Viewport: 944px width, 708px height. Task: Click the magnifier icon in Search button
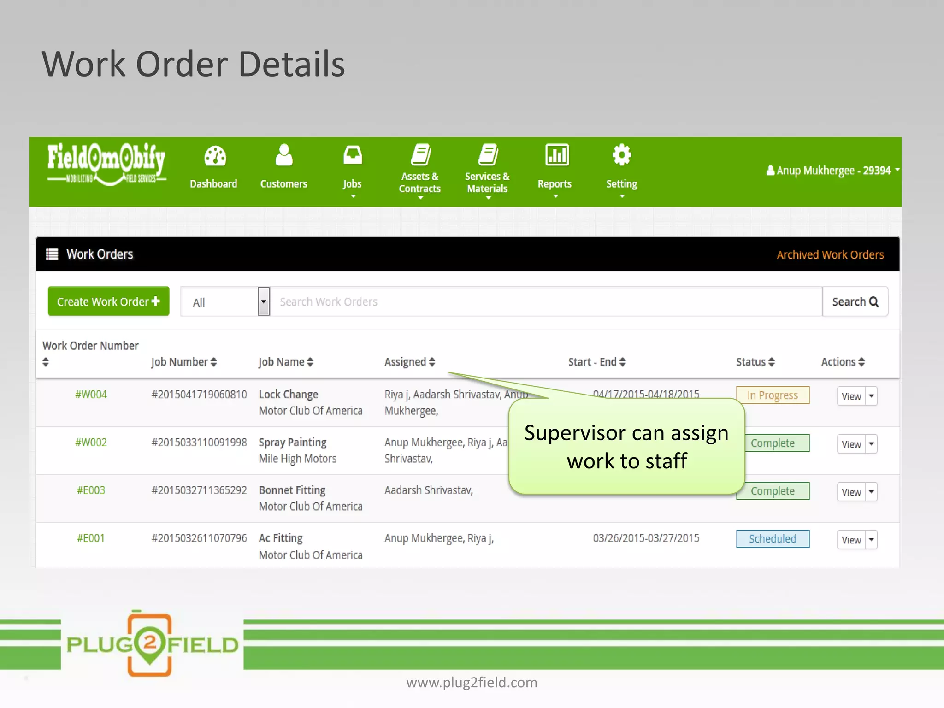[874, 302]
